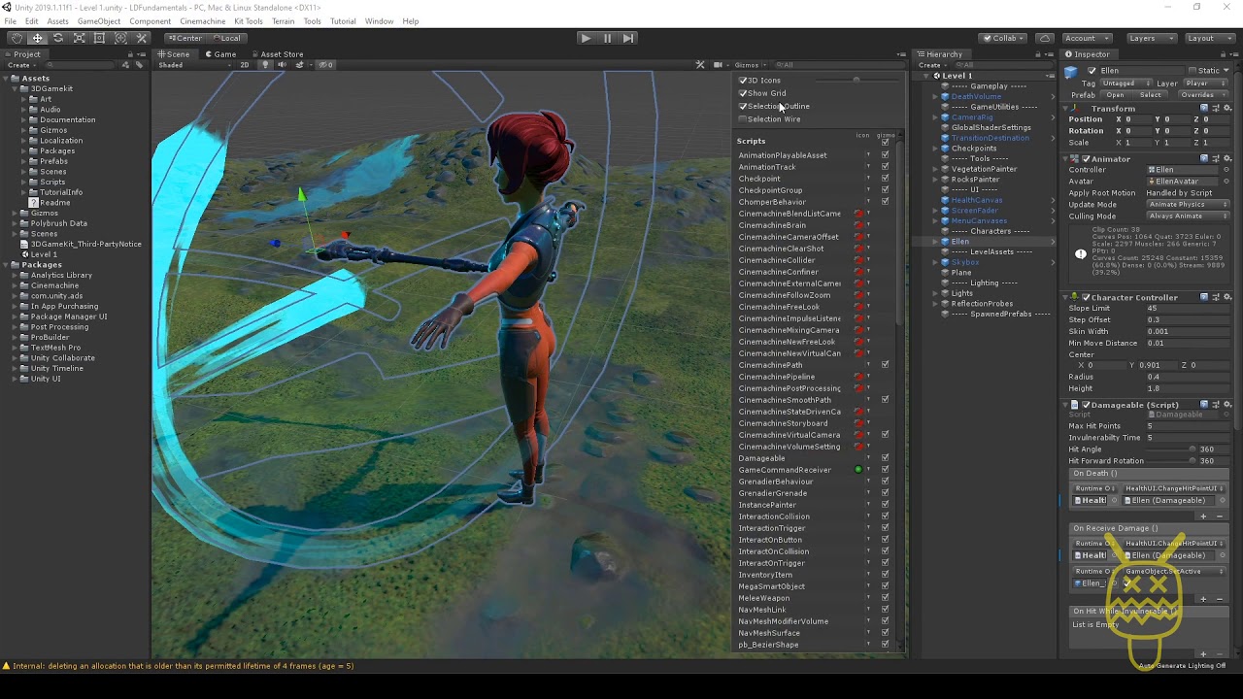Toggle Ellen active checkbox in Inspector
Viewport: 1243px width, 699px height.
pos(1092,71)
